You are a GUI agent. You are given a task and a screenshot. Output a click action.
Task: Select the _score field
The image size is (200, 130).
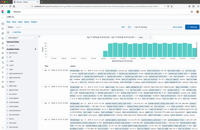pos(11,65)
